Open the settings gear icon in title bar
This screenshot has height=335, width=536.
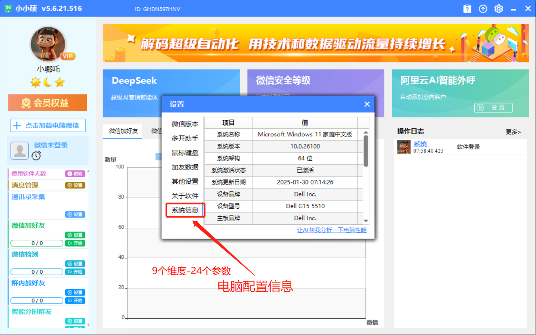point(498,9)
